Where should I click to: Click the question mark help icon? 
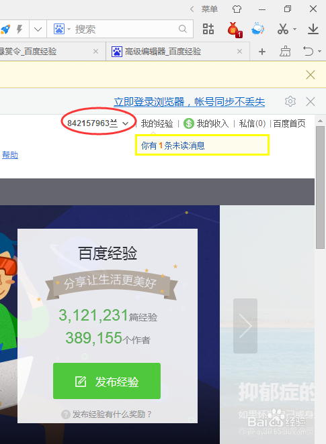[x=66, y=414]
